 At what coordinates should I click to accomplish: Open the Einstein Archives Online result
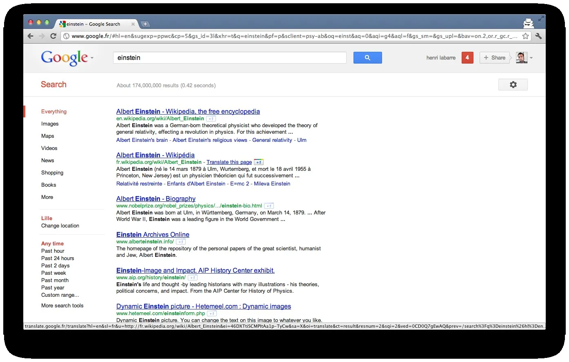point(153,234)
